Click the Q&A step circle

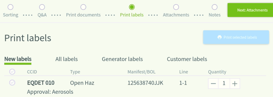tap(42, 7)
